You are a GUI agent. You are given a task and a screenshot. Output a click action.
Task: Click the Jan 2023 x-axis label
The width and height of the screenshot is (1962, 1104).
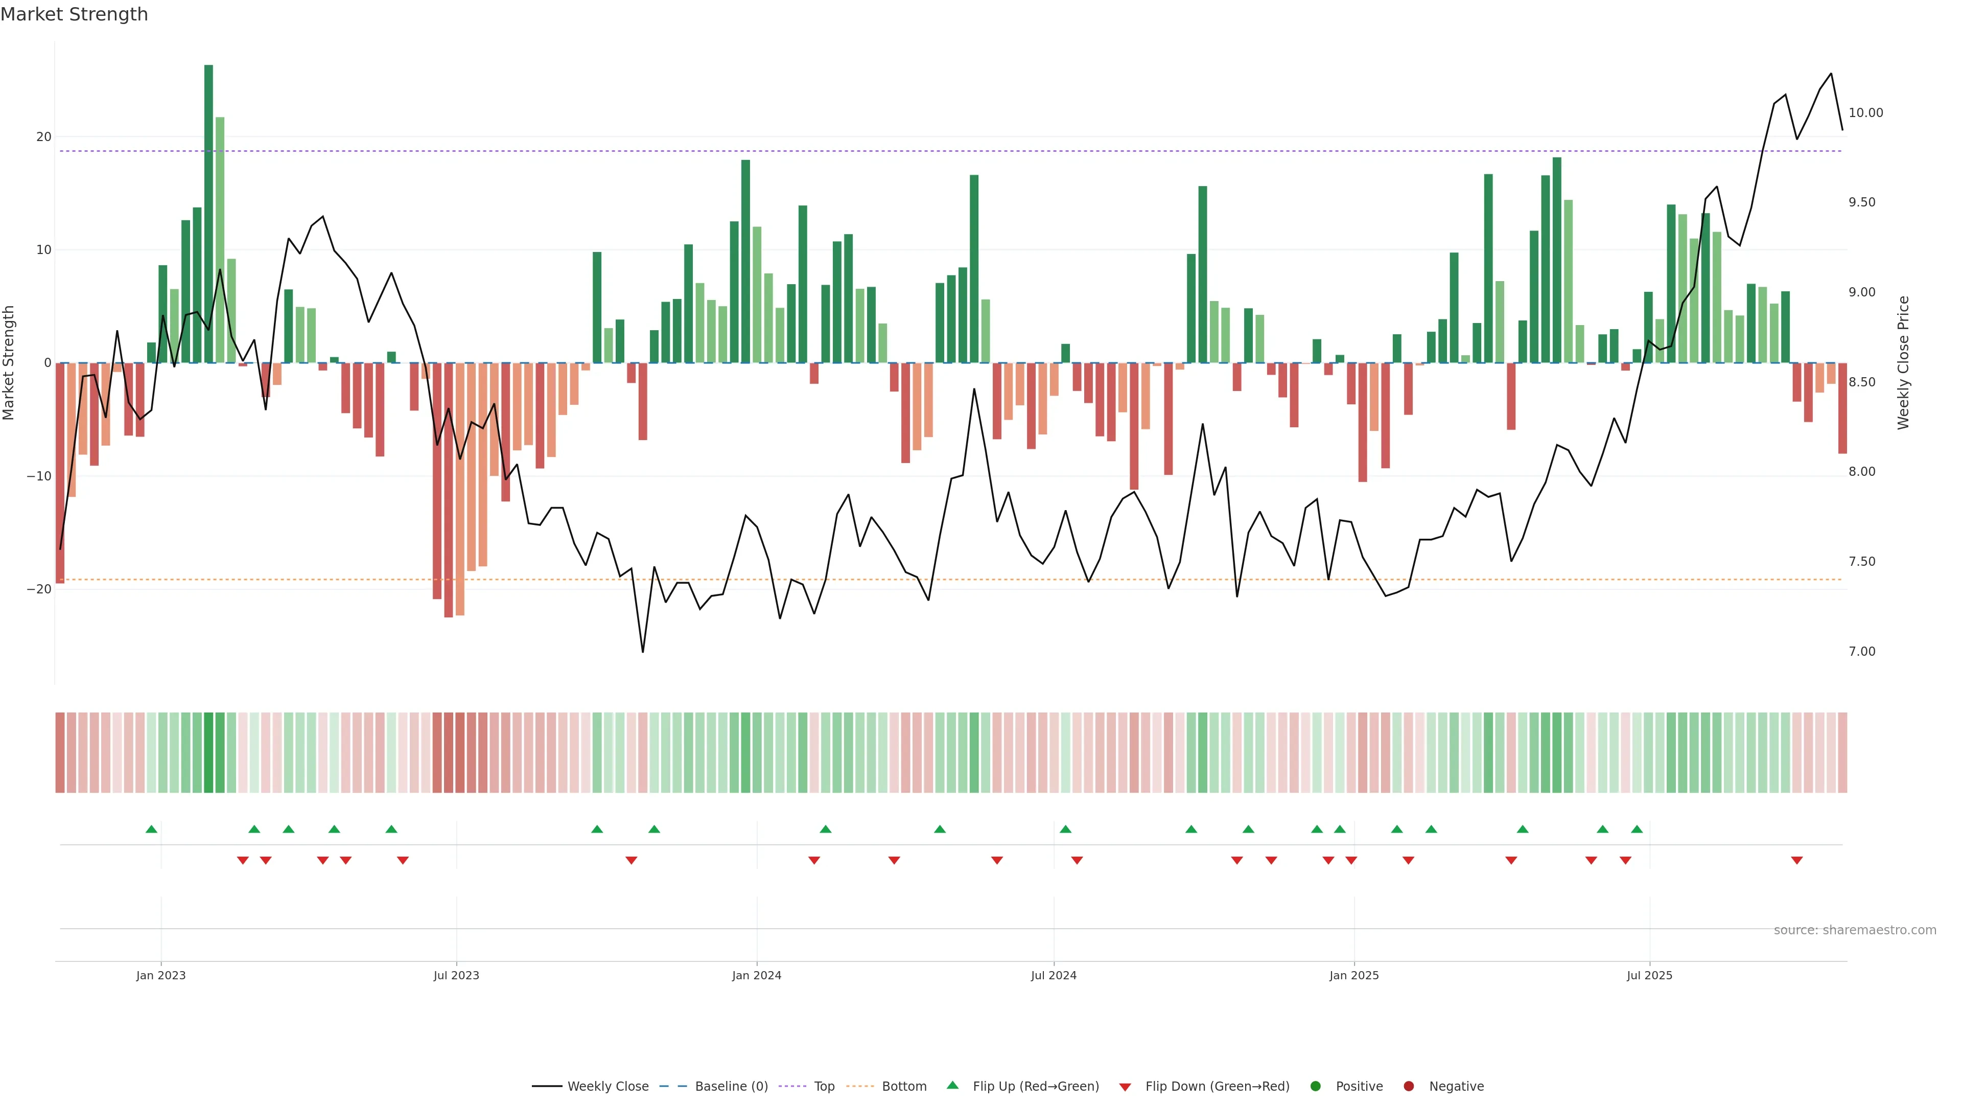tap(161, 975)
